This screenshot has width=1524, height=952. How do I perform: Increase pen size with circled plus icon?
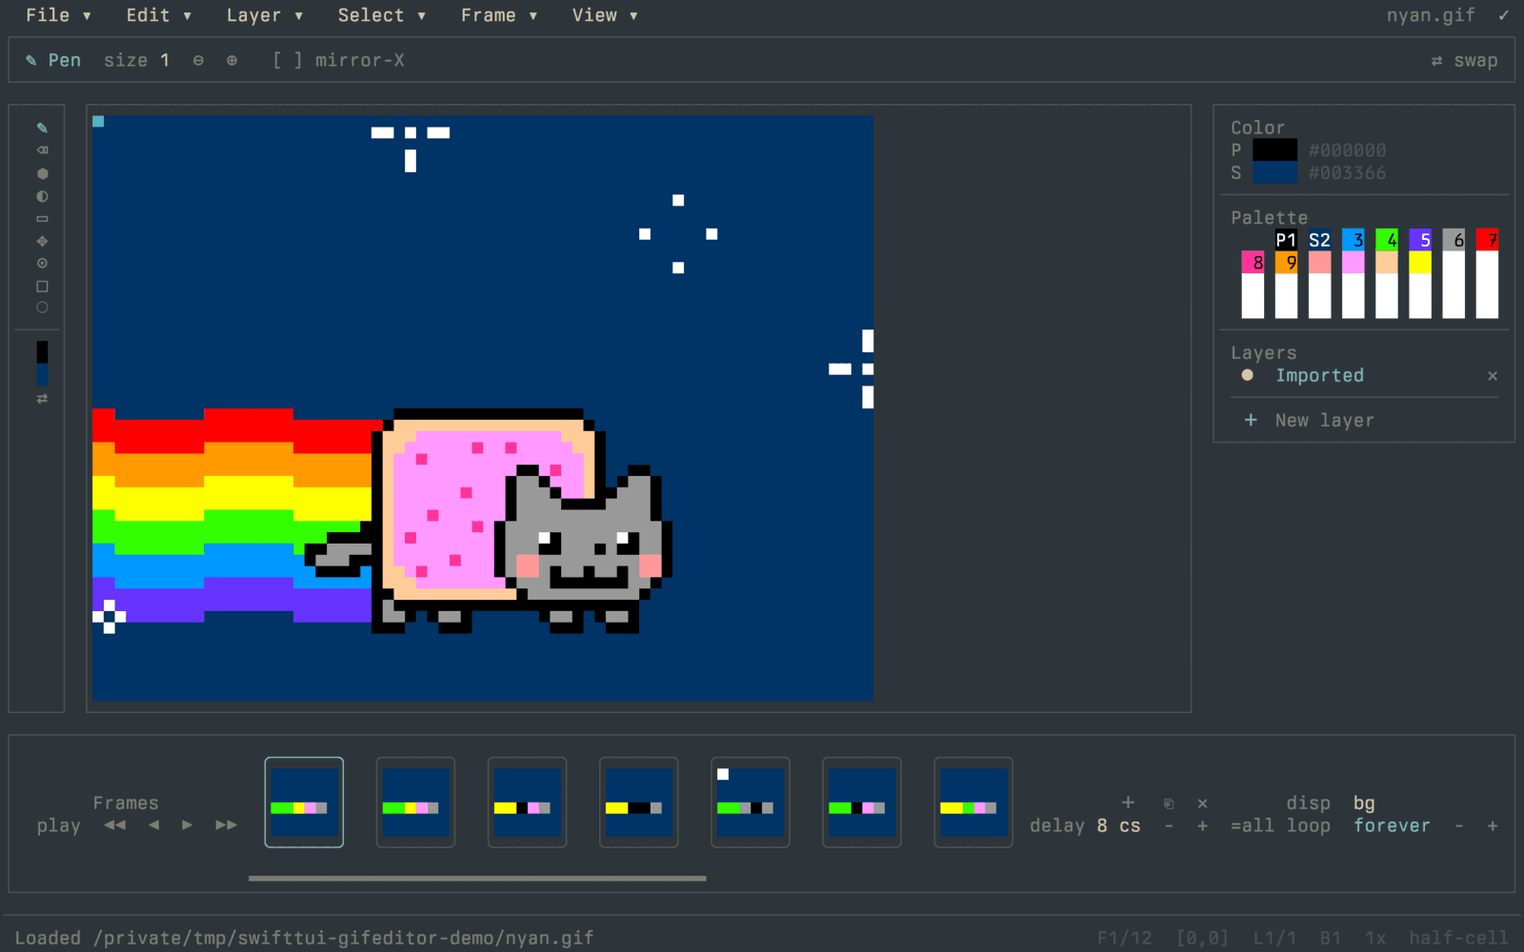[x=231, y=60]
